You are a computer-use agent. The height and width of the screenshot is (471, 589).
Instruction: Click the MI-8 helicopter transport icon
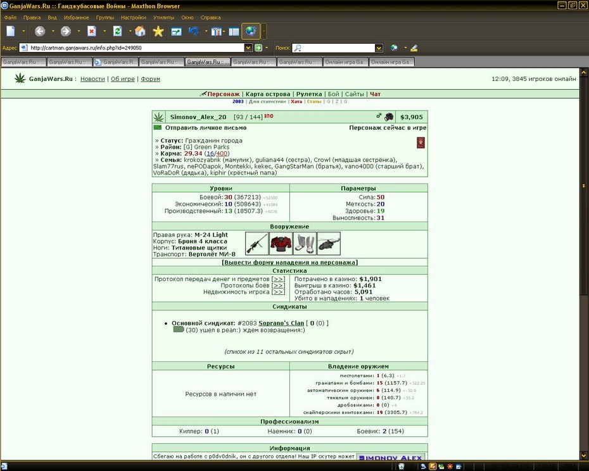(329, 243)
